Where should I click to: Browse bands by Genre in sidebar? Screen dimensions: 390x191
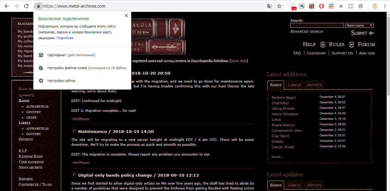[32, 117]
